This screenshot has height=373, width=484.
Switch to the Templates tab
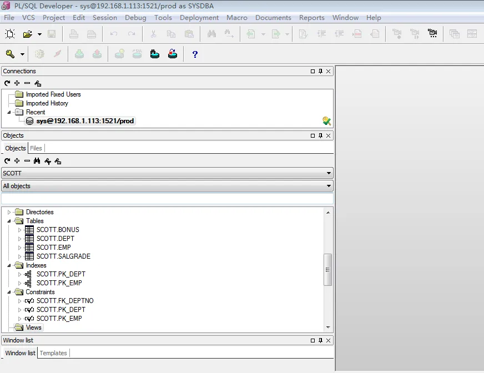pyautogui.click(x=53, y=353)
